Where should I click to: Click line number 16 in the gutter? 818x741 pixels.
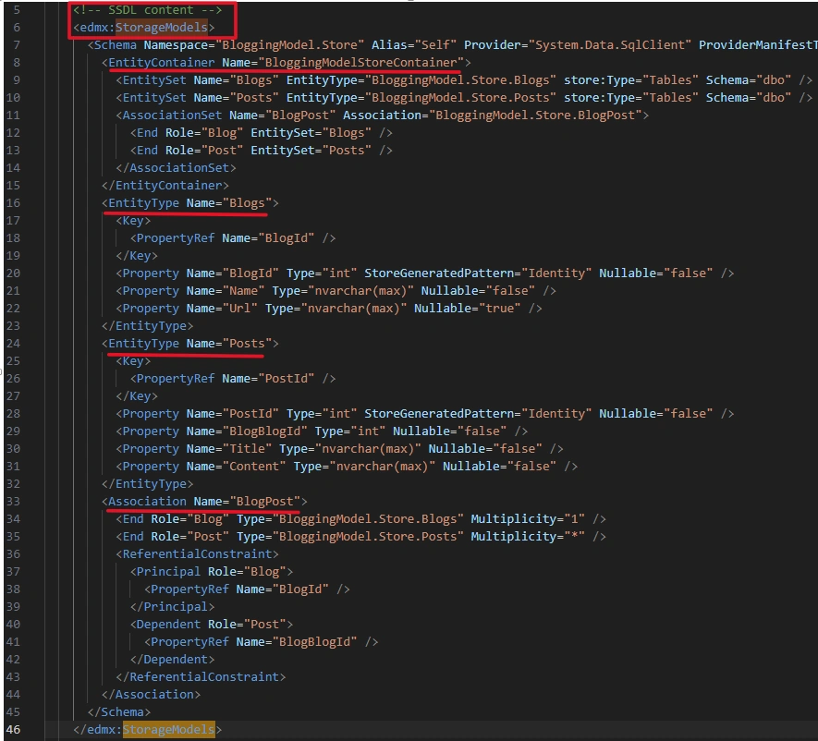click(x=13, y=203)
